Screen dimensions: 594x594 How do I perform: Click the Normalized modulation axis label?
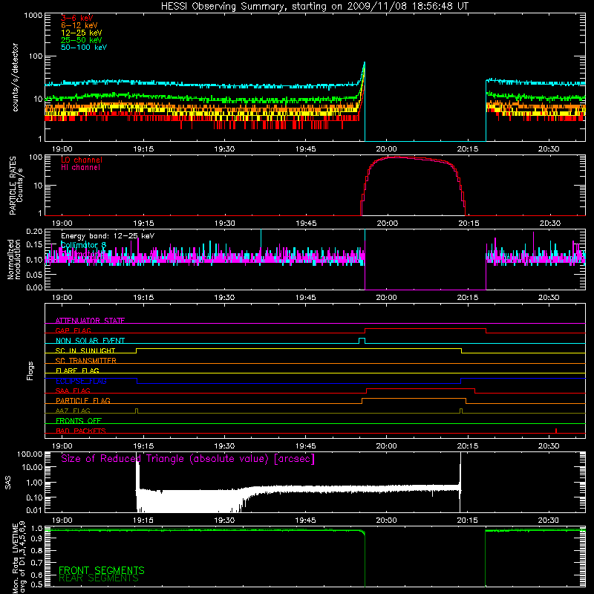pos(14,259)
